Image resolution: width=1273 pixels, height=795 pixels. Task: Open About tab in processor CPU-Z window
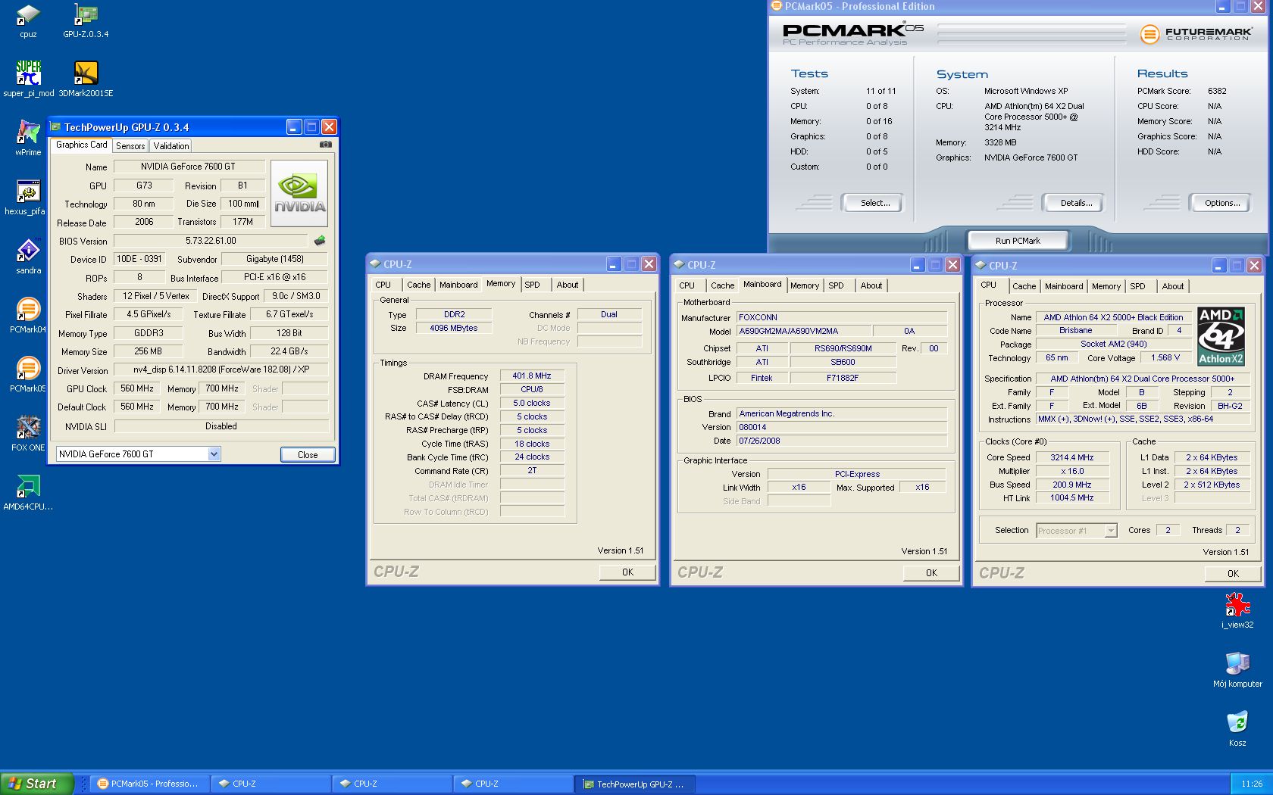1172,286
